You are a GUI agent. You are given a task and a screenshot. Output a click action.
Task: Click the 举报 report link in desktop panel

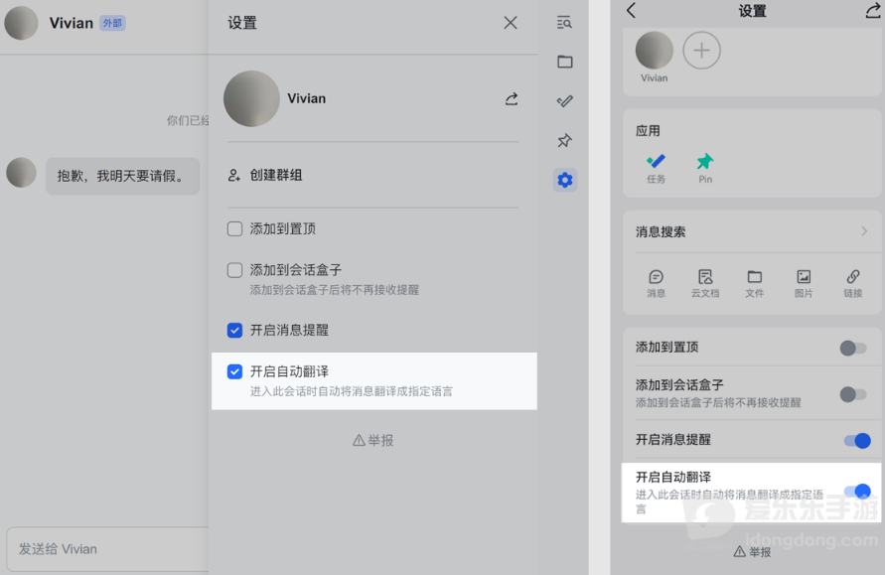tap(373, 440)
